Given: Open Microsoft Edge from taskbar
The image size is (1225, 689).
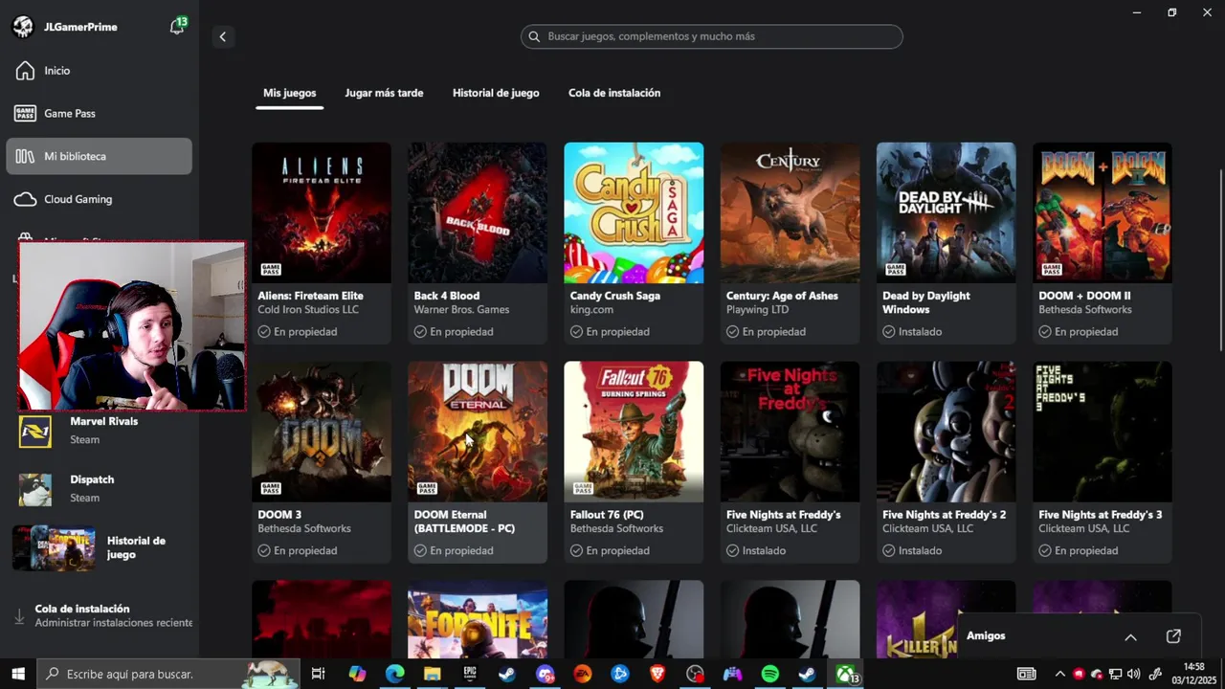Looking at the screenshot, I should [x=394, y=674].
